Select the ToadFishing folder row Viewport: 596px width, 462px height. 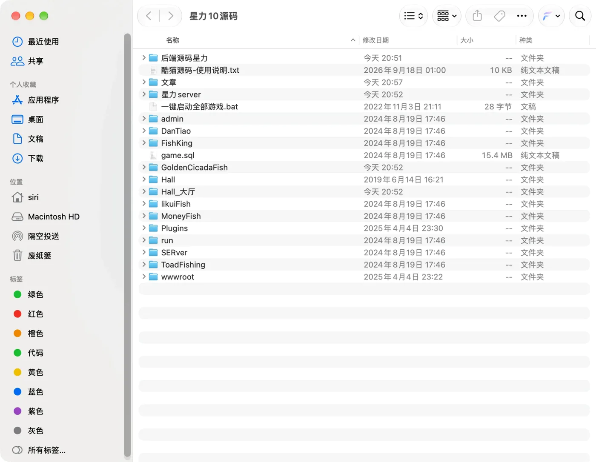364,265
